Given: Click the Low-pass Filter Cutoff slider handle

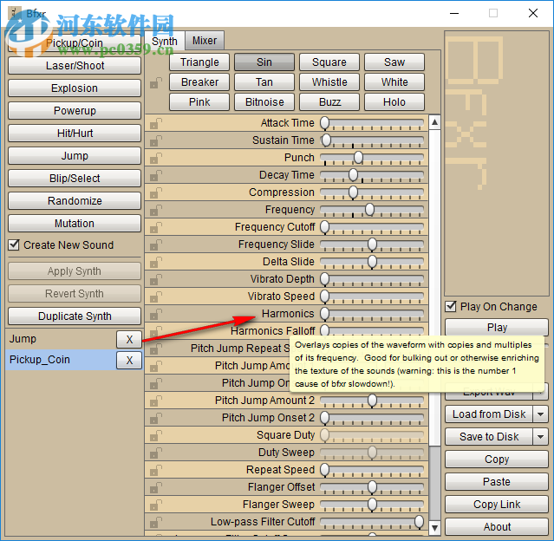Looking at the screenshot, I should coord(419,522).
